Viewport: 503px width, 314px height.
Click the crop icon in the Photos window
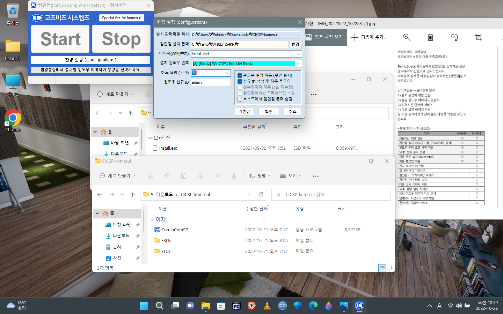(x=478, y=37)
